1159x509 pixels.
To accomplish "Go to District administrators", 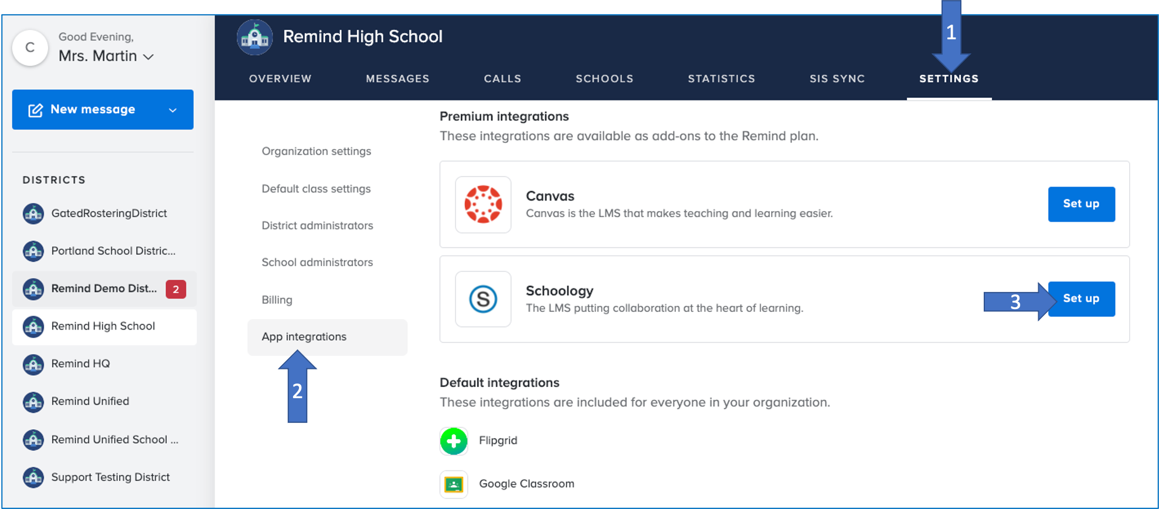I will click(x=317, y=226).
